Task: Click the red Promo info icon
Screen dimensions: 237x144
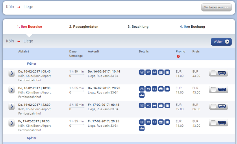Action: [x=178, y=56]
